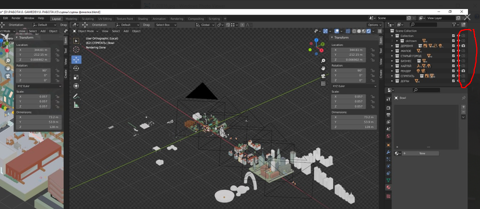Open the Sculpting workspace tab
Image resolution: width=480 pixels, height=209 pixels.
tap(88, 19)
